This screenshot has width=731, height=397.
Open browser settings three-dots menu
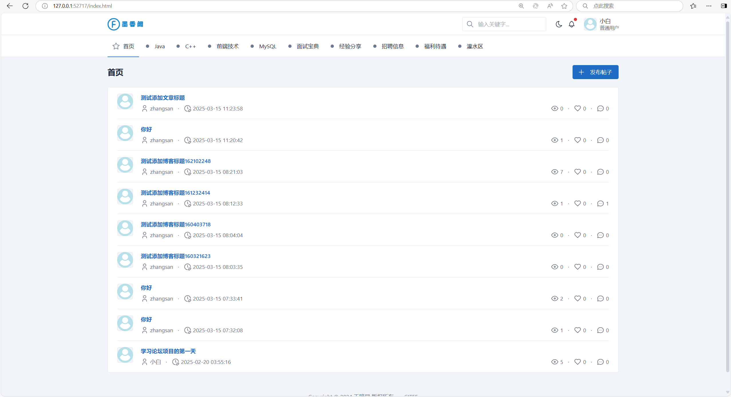click(x=709, y=6)
